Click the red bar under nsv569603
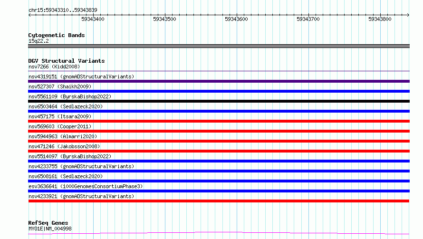Viewport: 423px width, 239px height. (x=219, y=131)
